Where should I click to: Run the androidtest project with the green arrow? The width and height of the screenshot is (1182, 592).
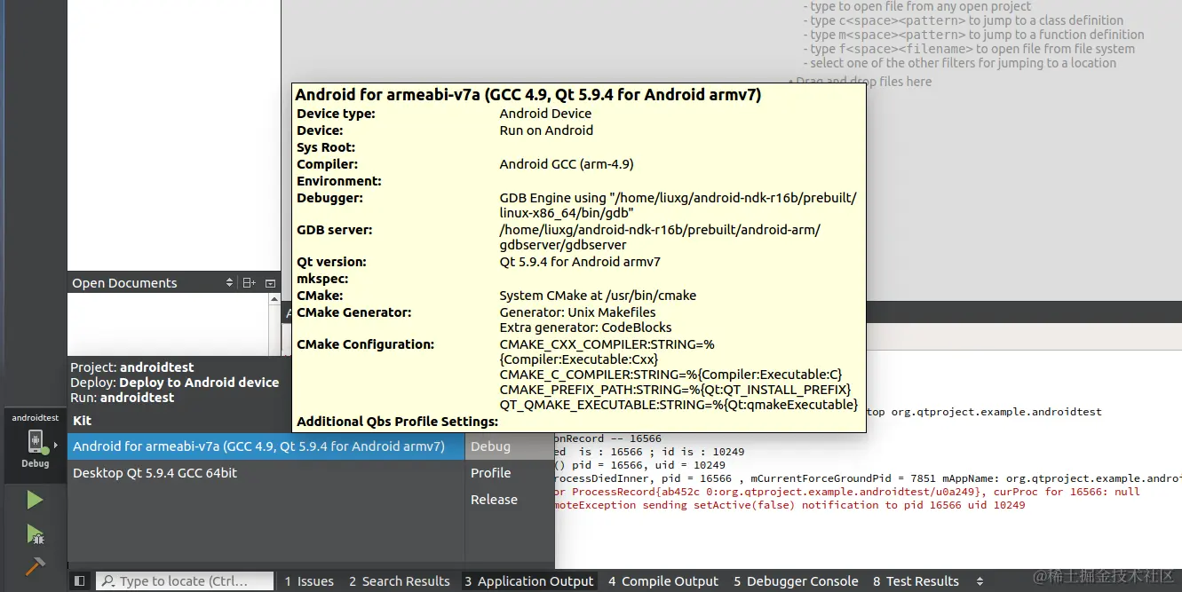(x=35, y=500)
